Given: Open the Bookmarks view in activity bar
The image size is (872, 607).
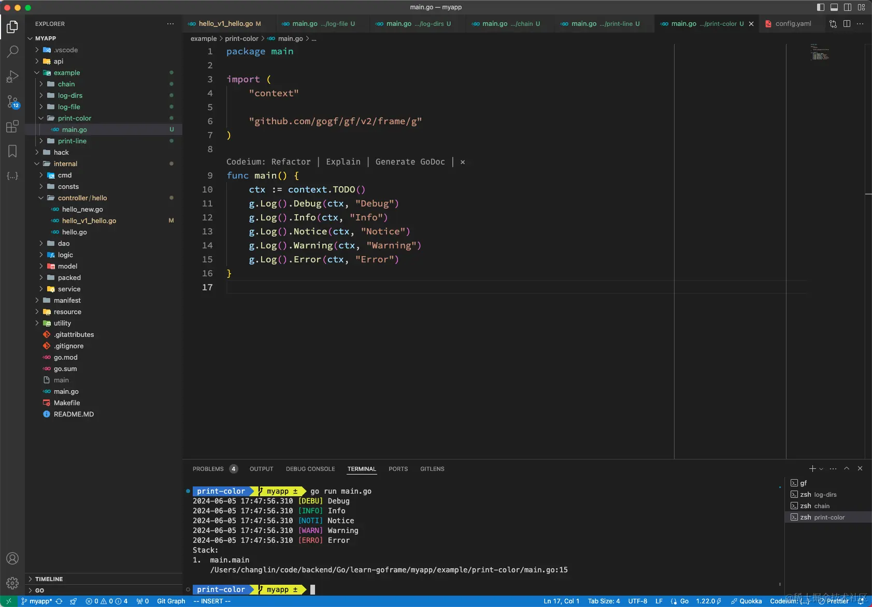Looking at the screenshot, I should 12,151.
